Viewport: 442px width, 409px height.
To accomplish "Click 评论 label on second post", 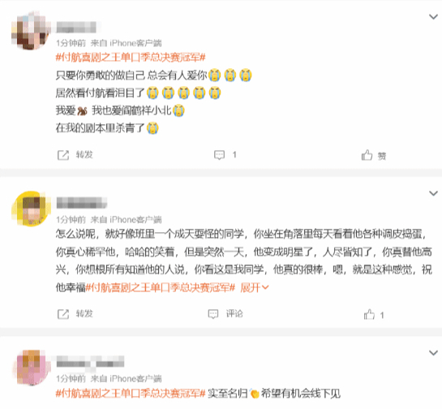I will pyautogui.click(x=234, y=314).
